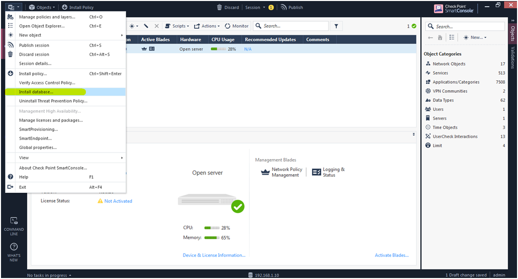This screenshot has width=518, height=279.
Task: Click the gateways Search field
Action: (x=291, y=26)
